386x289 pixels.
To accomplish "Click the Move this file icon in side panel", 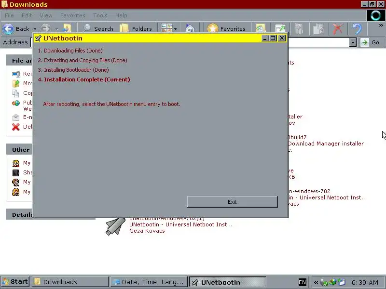I will pyautogui.click(x=16, y=83).
